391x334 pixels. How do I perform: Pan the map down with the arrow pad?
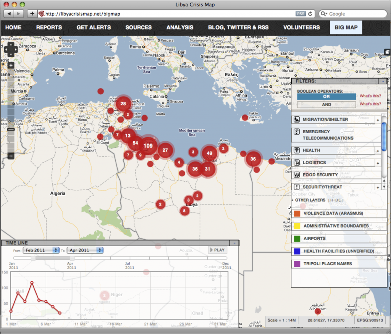coord(11,54)
